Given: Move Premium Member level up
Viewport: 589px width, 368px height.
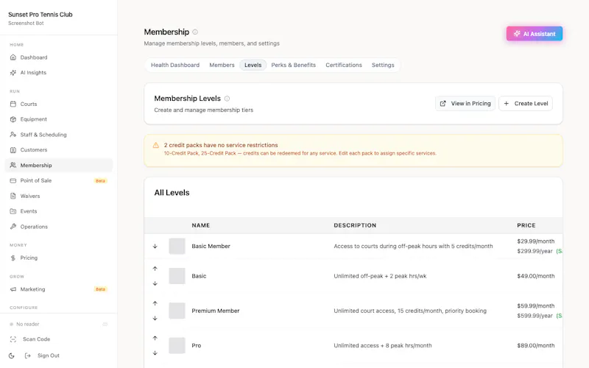Looking at the screenshot, I should click(155, 303).
